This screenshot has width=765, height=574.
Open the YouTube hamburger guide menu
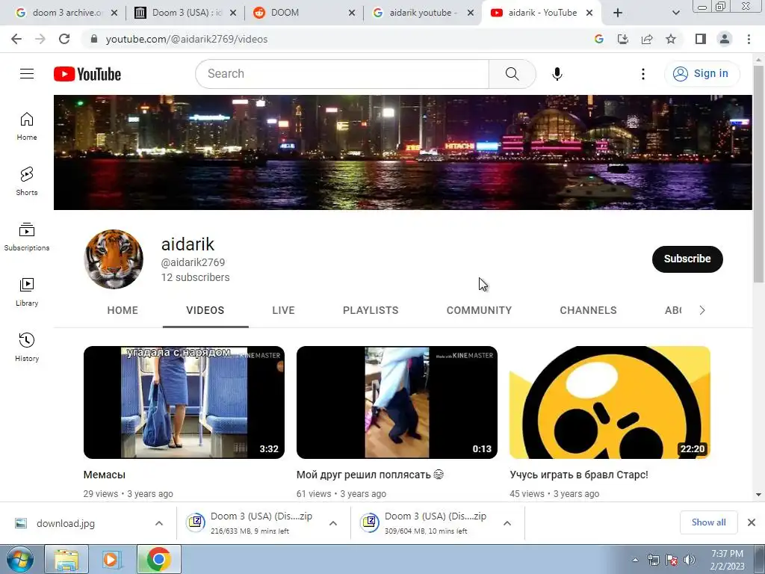(27, 74)
